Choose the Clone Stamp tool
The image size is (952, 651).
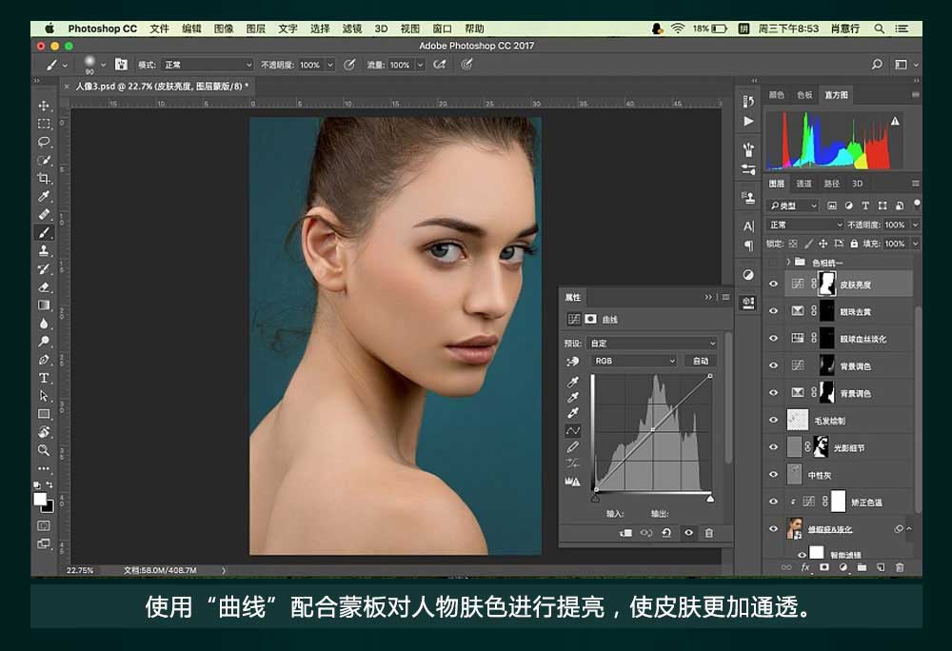click(x=44, y=250)
